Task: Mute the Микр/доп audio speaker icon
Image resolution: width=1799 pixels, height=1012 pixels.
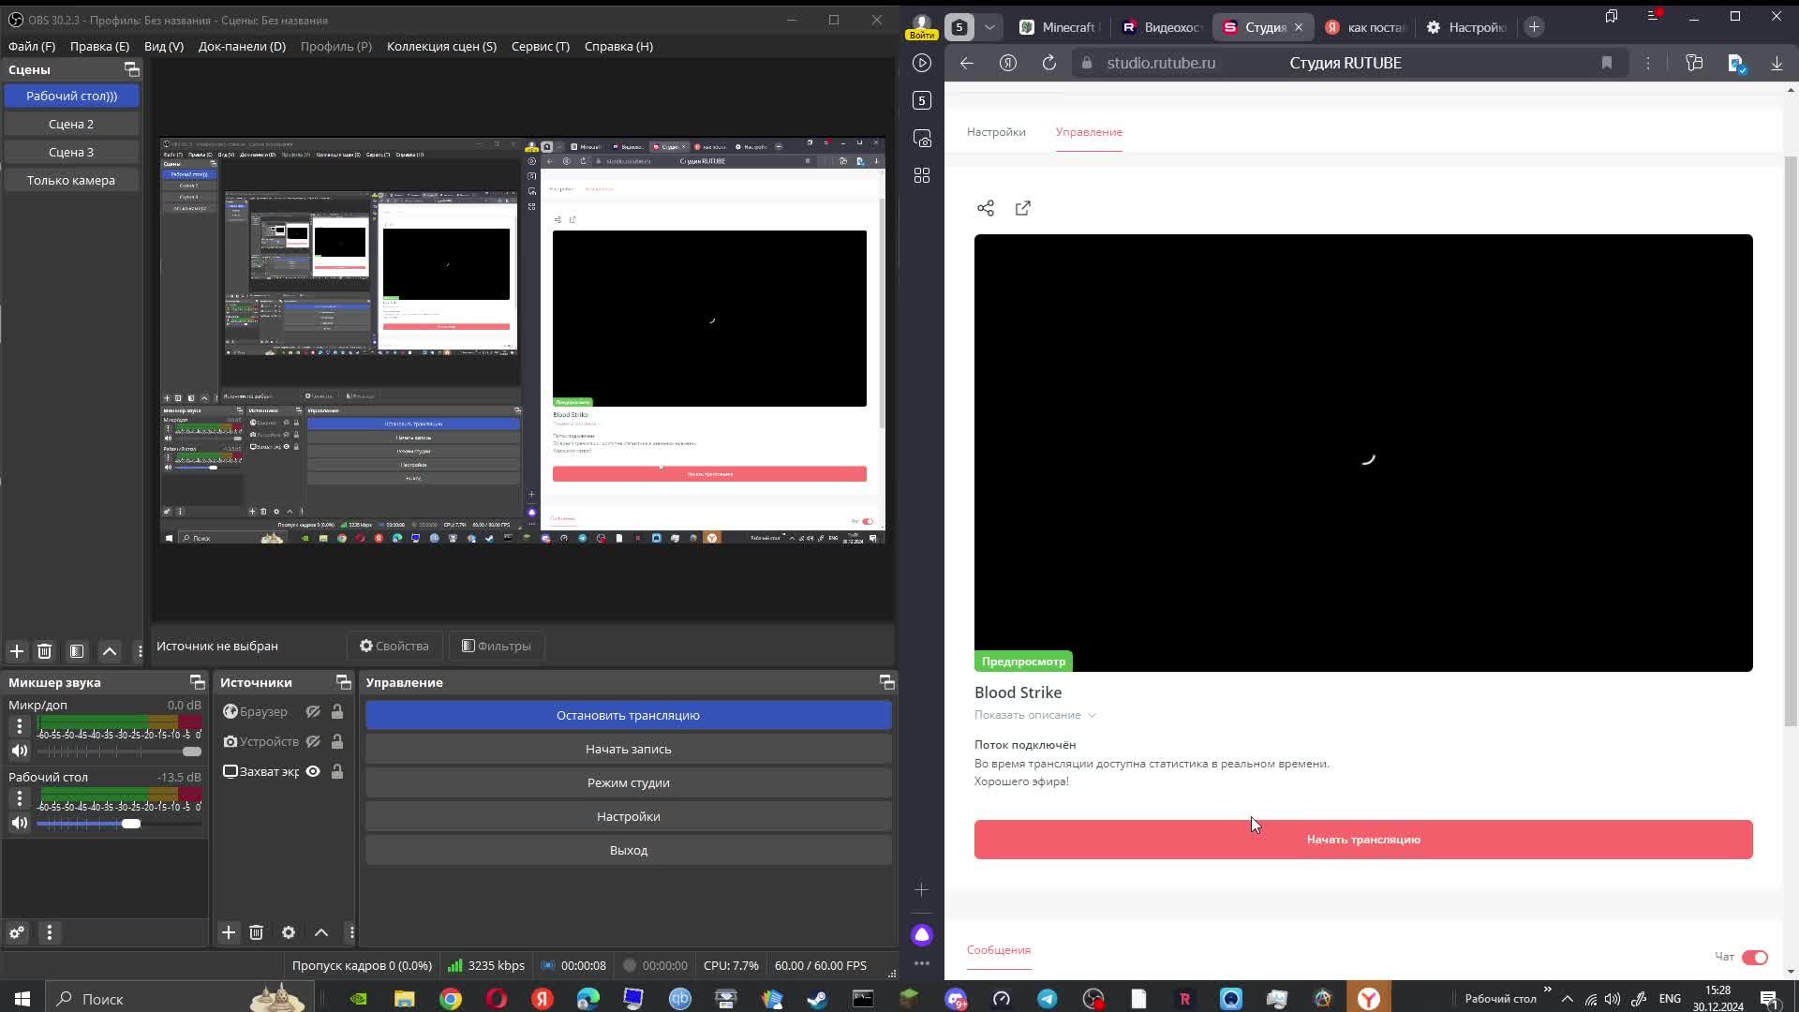Action: [x=19, y=751]
